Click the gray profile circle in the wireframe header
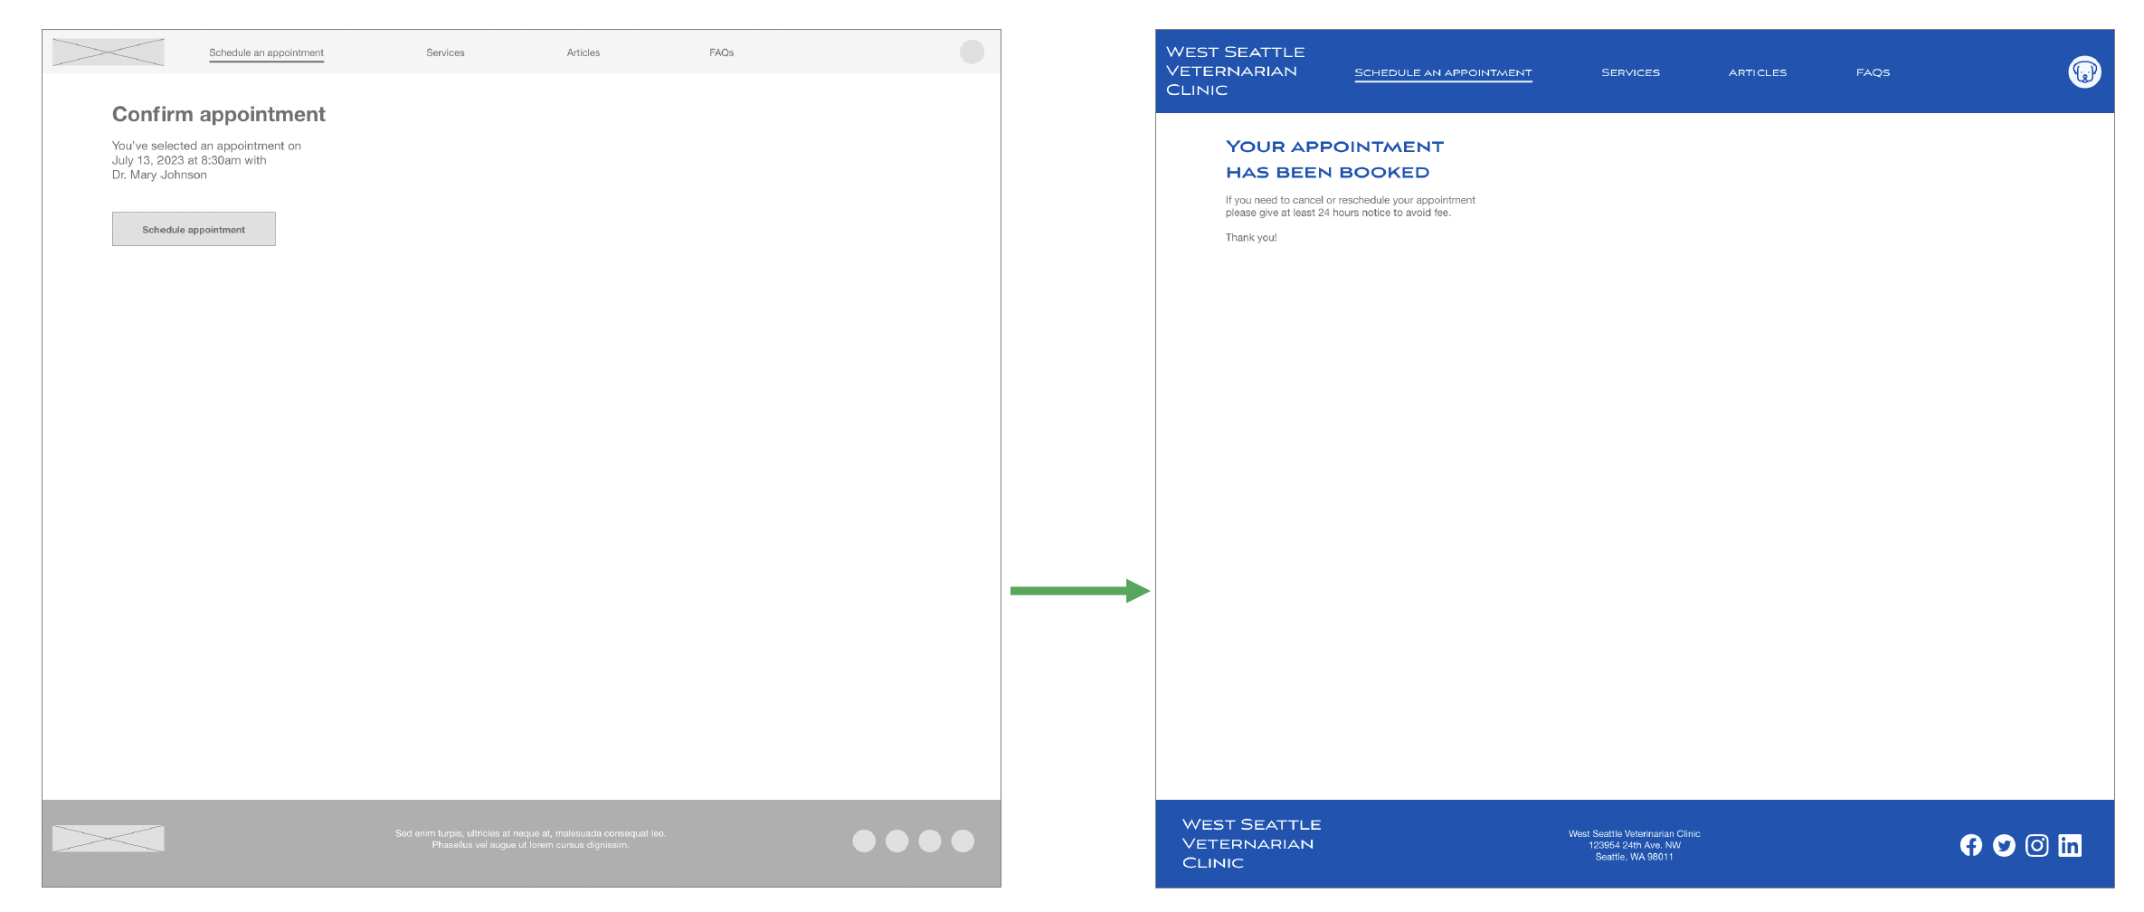This screenshot has height=912, width=2144. tap(972, 52)
